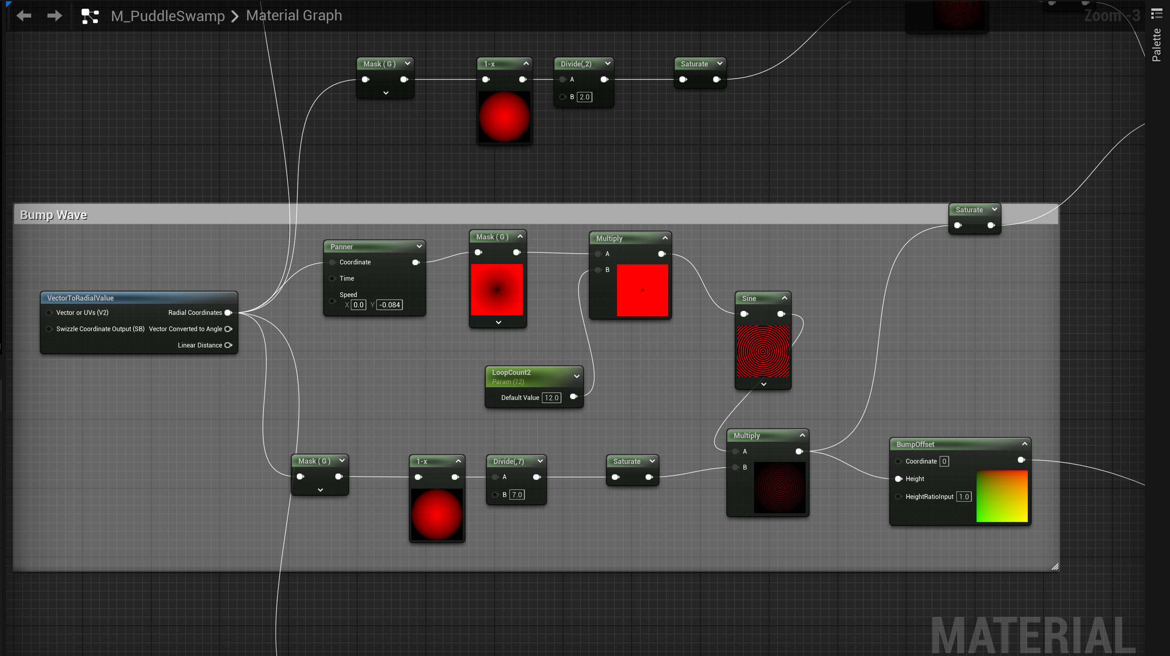Expand the Panner node chevron
1170x656 pixels.
click(x=419, y=246)
